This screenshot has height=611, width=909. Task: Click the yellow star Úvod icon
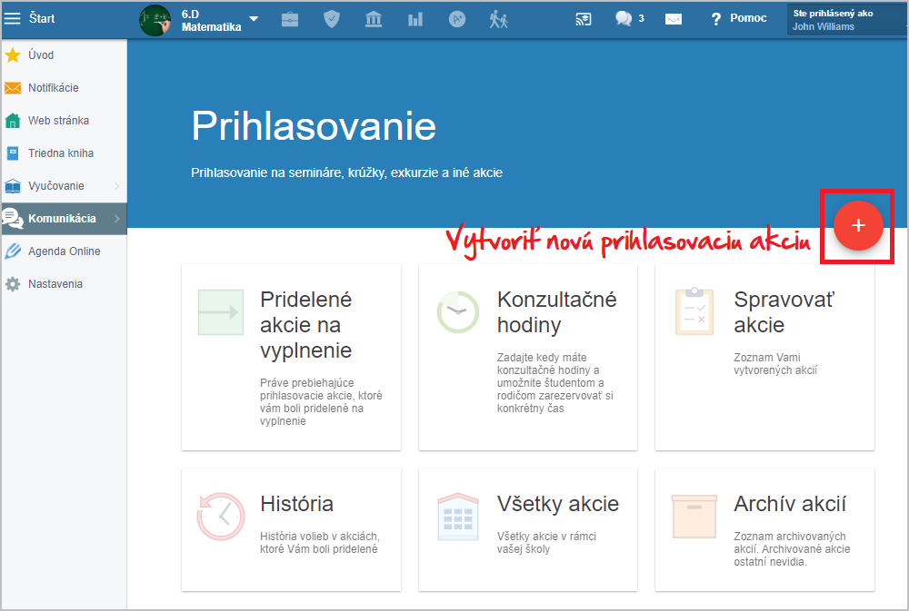[13, 55]
